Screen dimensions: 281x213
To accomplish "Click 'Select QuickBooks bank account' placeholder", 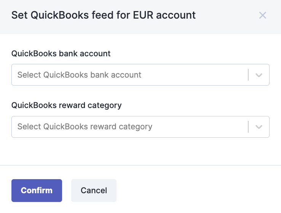I will [79, 75].
